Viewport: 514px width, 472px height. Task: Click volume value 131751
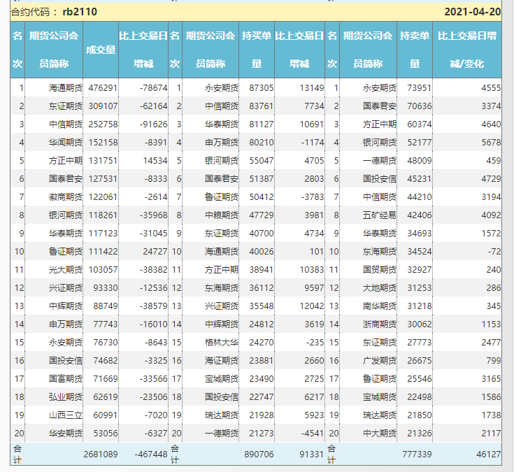[103, 161]
